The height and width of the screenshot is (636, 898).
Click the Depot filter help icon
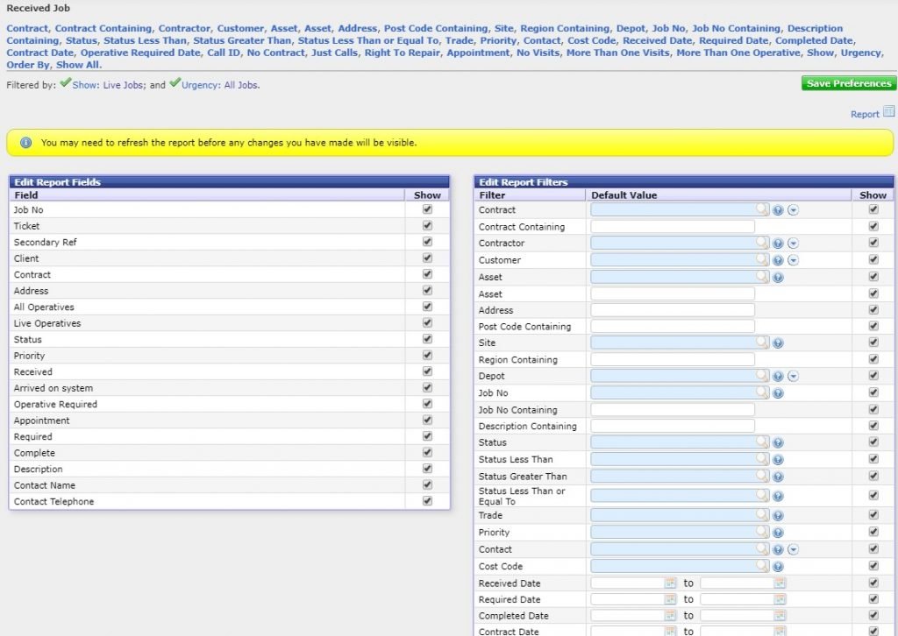[778, 377]
